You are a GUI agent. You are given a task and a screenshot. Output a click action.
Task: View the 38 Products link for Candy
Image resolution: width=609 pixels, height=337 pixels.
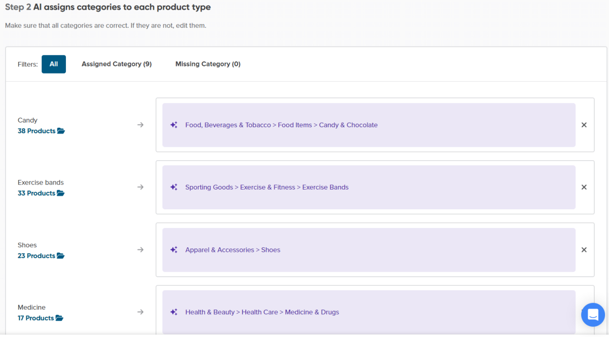tap(37, 131)
